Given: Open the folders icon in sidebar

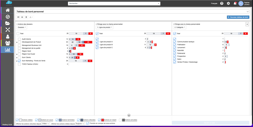Looking at the screenshot, I should coord(8,23).
